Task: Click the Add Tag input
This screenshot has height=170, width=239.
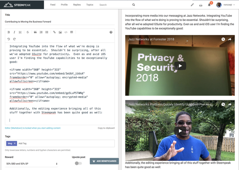Action: pos(66,144)
